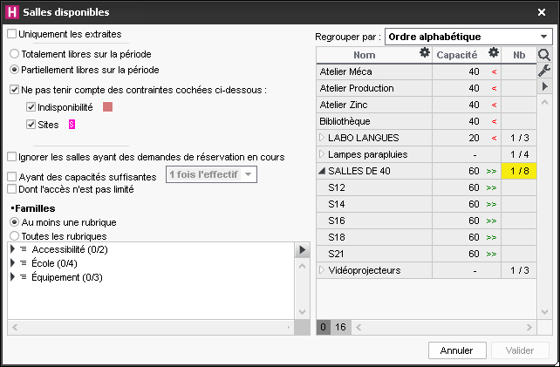Screen dimensions: 560x367
Task: Click the list icon next to Accessibilité
Action: (24, 249)
